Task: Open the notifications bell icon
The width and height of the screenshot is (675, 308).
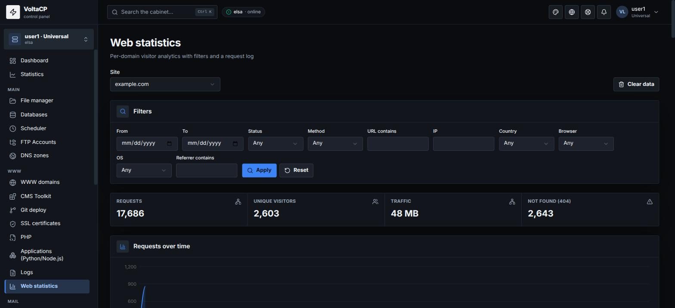Action: (604, 12)
